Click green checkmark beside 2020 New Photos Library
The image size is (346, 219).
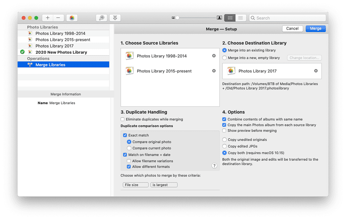[x=22, y=52]
